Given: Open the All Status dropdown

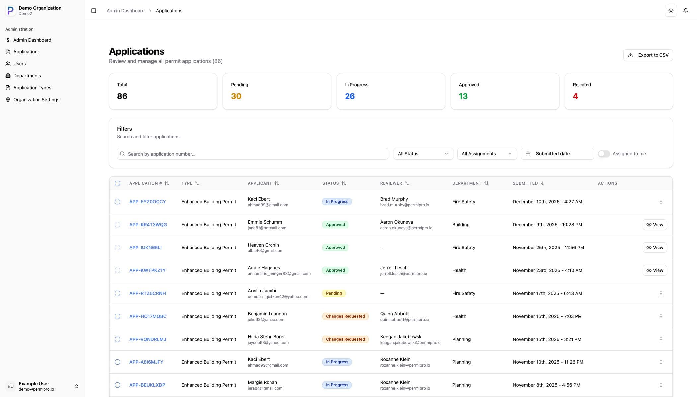Looking at the screenshot, I should point(423,154).
